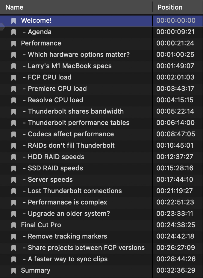Choose the Codecs affect performance marker
This screenshot has height=278, width=203.
point(101,134)
